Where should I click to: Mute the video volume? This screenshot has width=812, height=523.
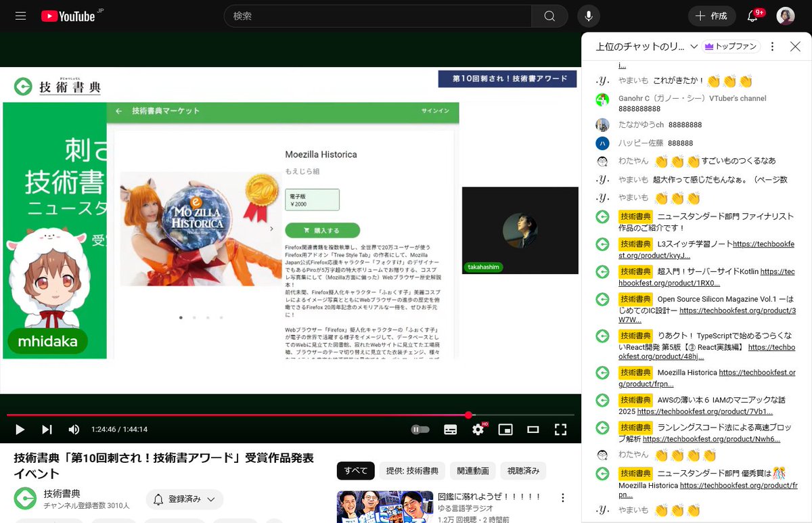pyautogui.click(x=74, y=429)
